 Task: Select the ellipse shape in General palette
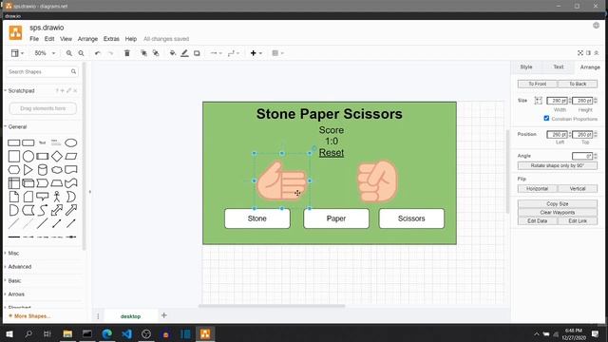tap(71, 142)
